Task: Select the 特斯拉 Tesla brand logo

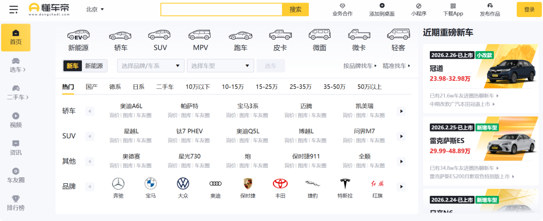Action: click(x=344, y=183)
